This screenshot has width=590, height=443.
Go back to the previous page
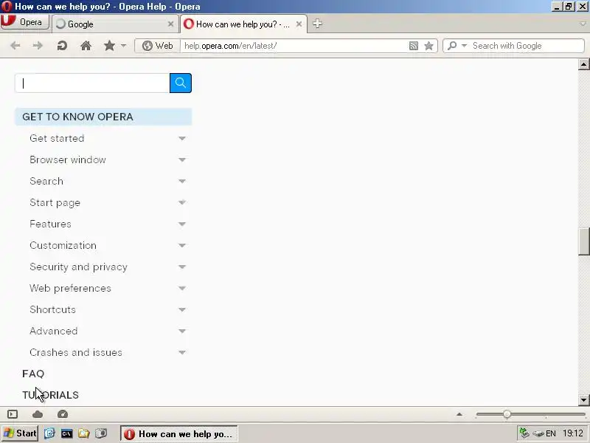(x=15, y=46)
